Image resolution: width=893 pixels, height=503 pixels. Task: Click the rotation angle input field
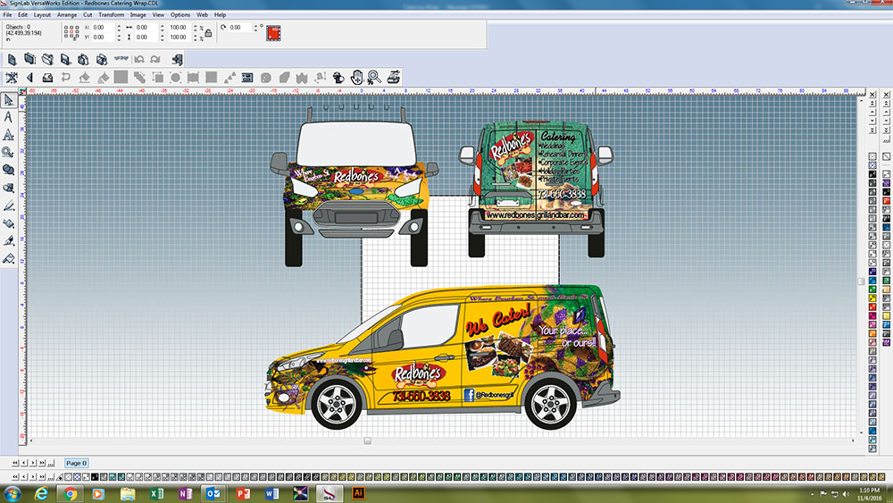point(239,28)
